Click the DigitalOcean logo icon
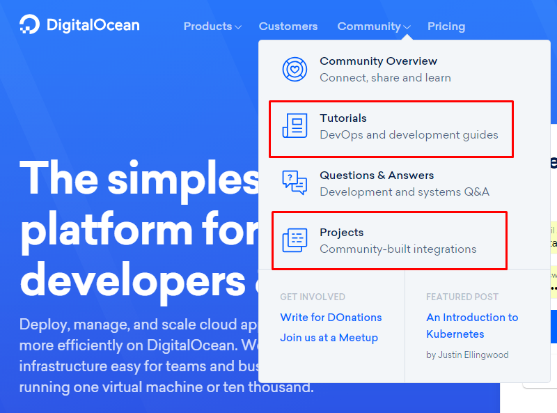Image resolution: width=557 pixels, height=413 pixels. [x=29, y=24]
